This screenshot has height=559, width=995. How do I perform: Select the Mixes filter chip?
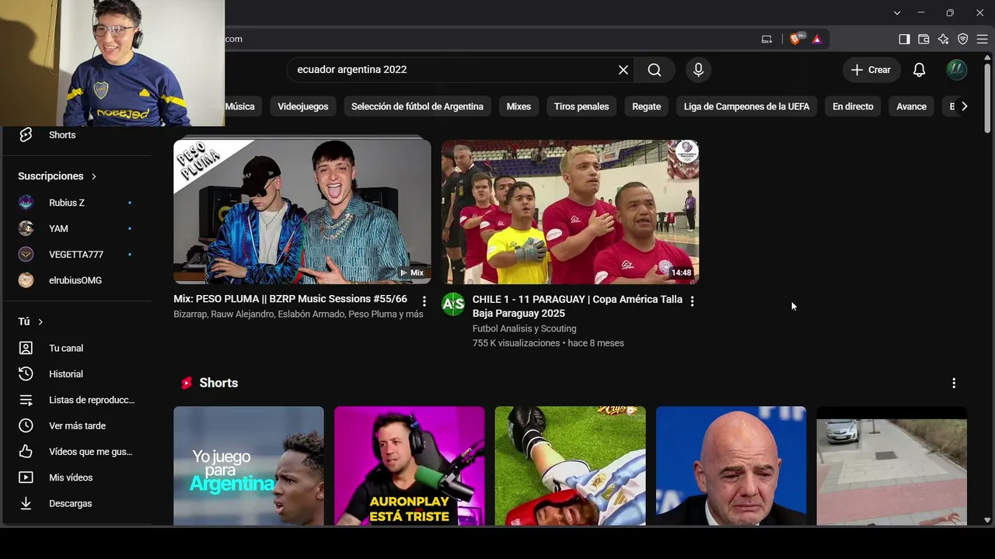point(518,106)
